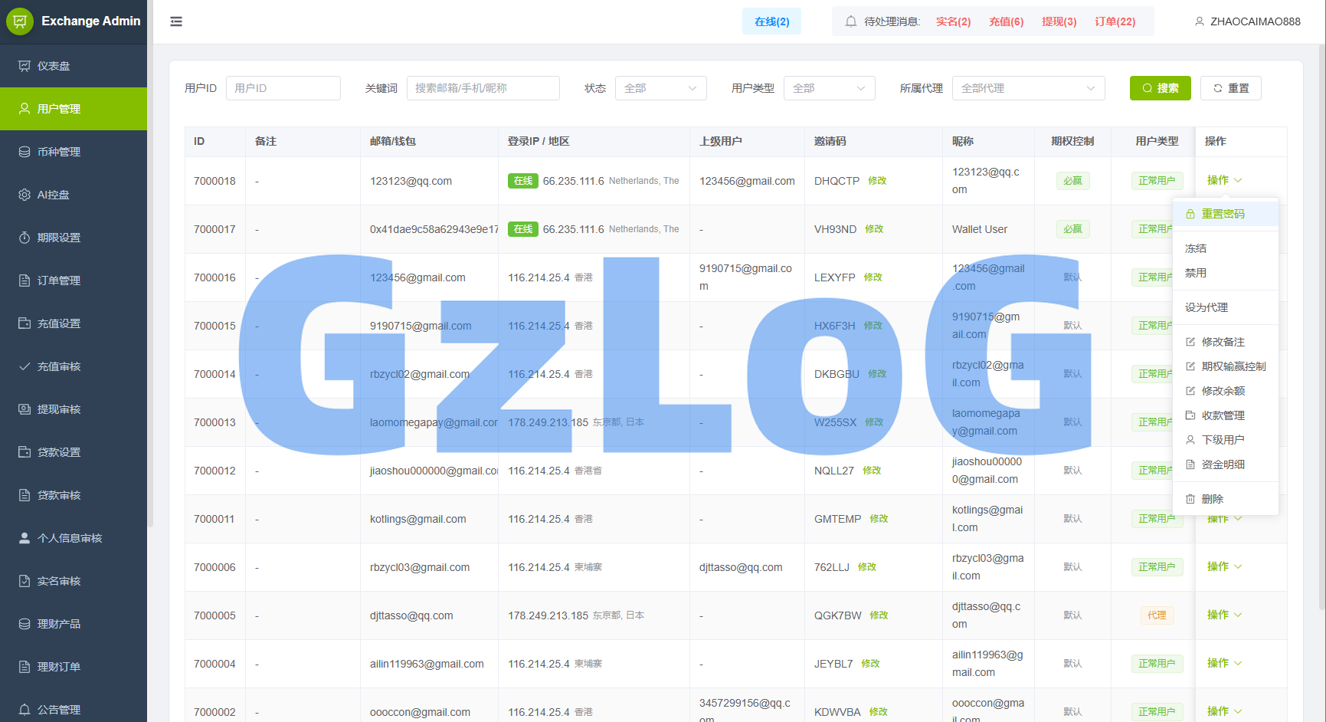Open the 充值(6) pending link
Viewport: 1326px width, 722px height.
click(1006, 21)
